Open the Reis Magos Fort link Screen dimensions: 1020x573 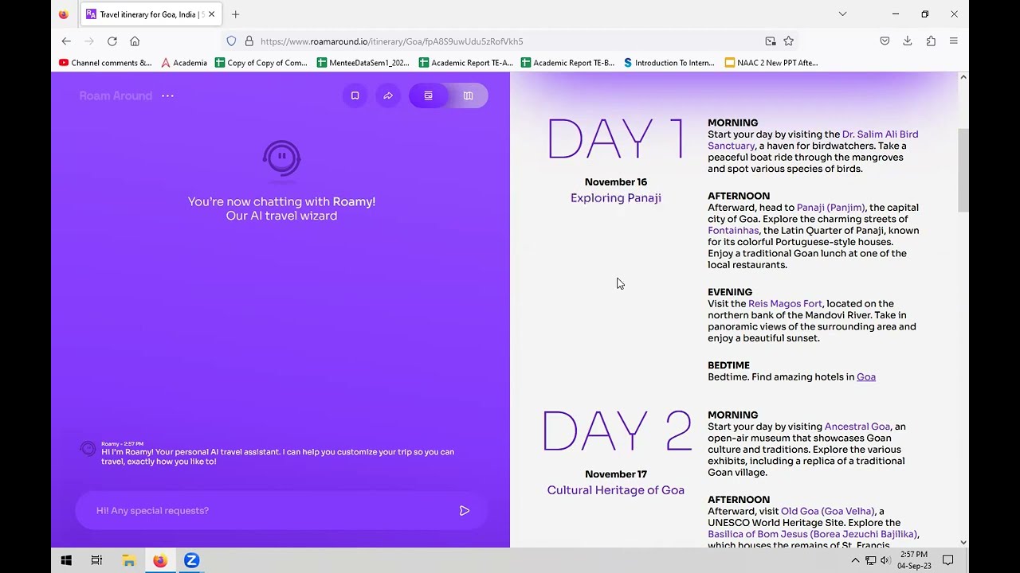tap(785, 304)
